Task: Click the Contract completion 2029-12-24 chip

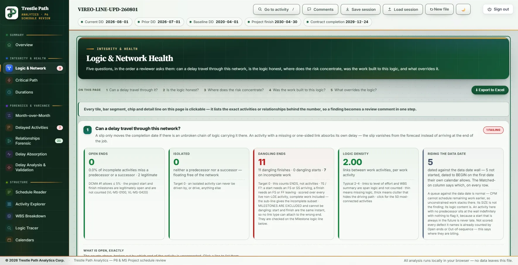Action: (338, 22)
